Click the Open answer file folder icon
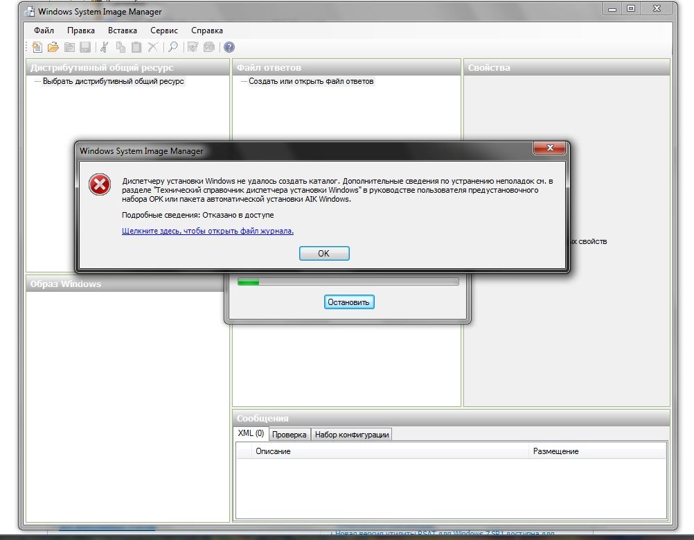Screen dimensions: 694x540 point(53,47)
